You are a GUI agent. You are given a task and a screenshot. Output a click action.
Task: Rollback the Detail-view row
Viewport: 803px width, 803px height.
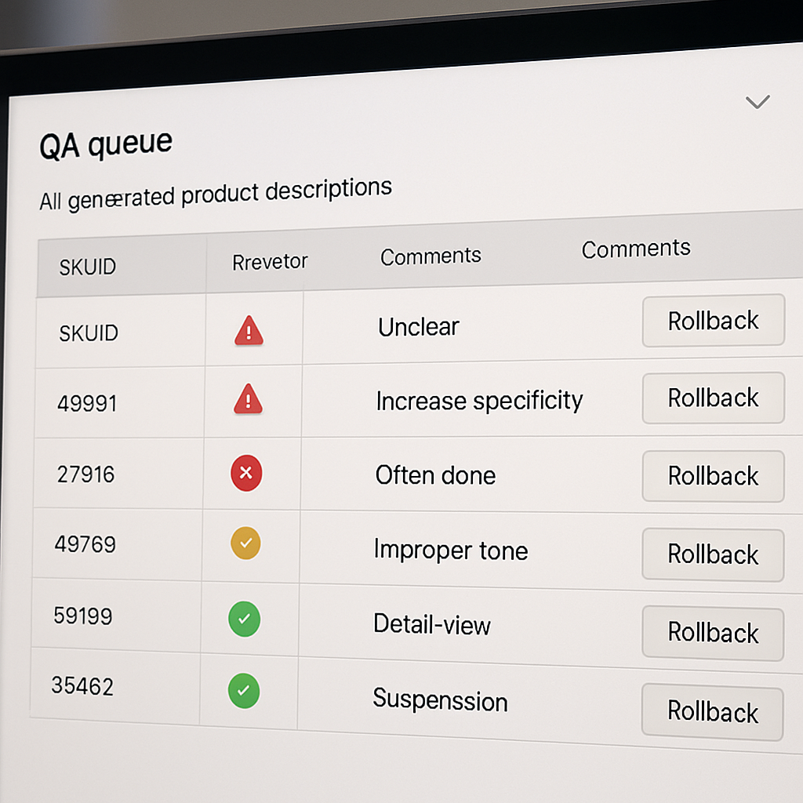click(713, 633)
